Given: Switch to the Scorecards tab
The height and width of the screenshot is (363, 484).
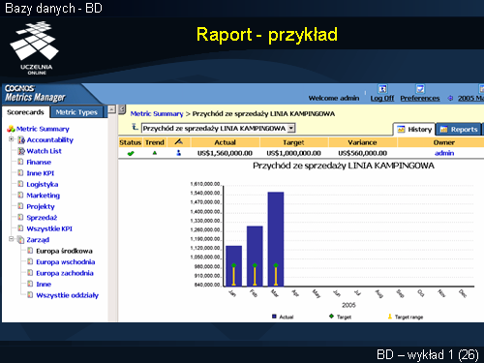Looking at the screenshot, I should pos(25,112).
